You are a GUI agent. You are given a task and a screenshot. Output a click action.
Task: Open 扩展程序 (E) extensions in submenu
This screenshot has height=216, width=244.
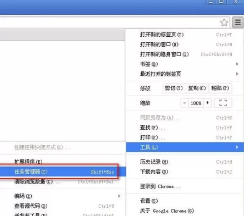[x=63, y=162]
